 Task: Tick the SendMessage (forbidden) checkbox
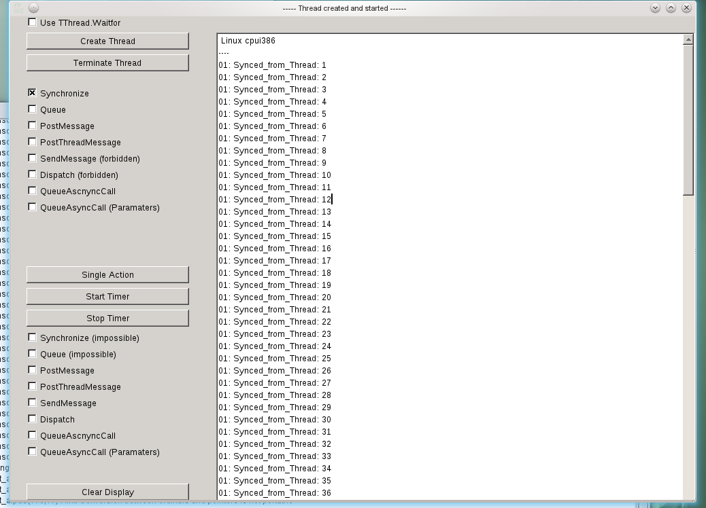[32, 158]
